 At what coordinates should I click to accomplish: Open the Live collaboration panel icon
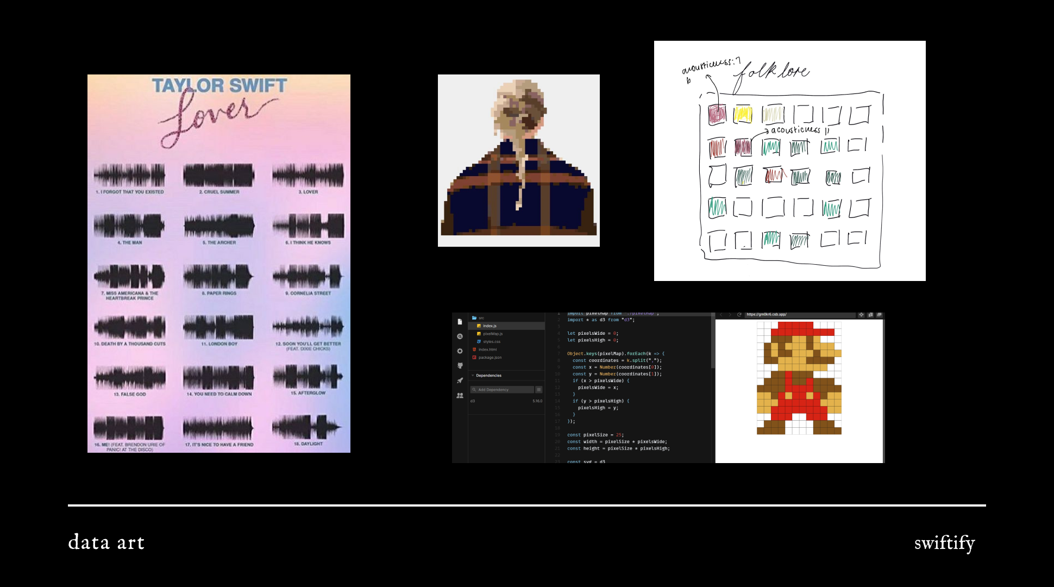[460, 396]
